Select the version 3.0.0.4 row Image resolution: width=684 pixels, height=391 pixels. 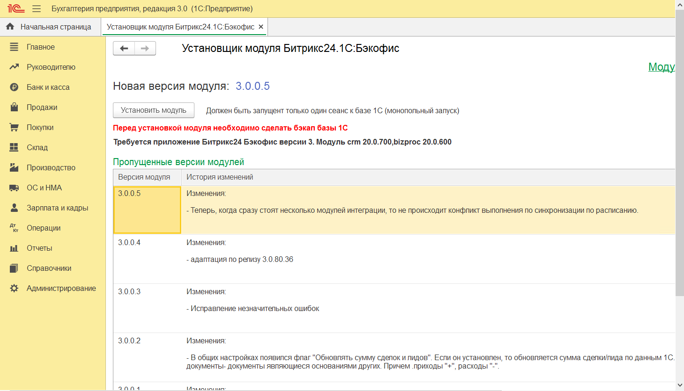(x=394, y=259)
